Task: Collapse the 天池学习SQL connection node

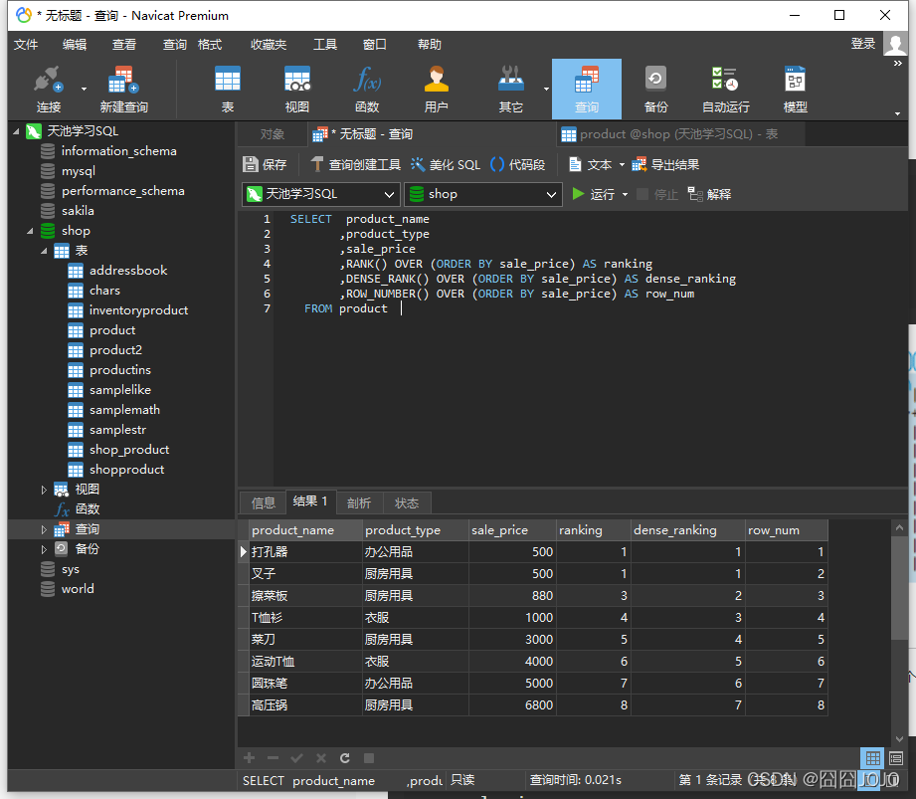Action: coord(16,131)
